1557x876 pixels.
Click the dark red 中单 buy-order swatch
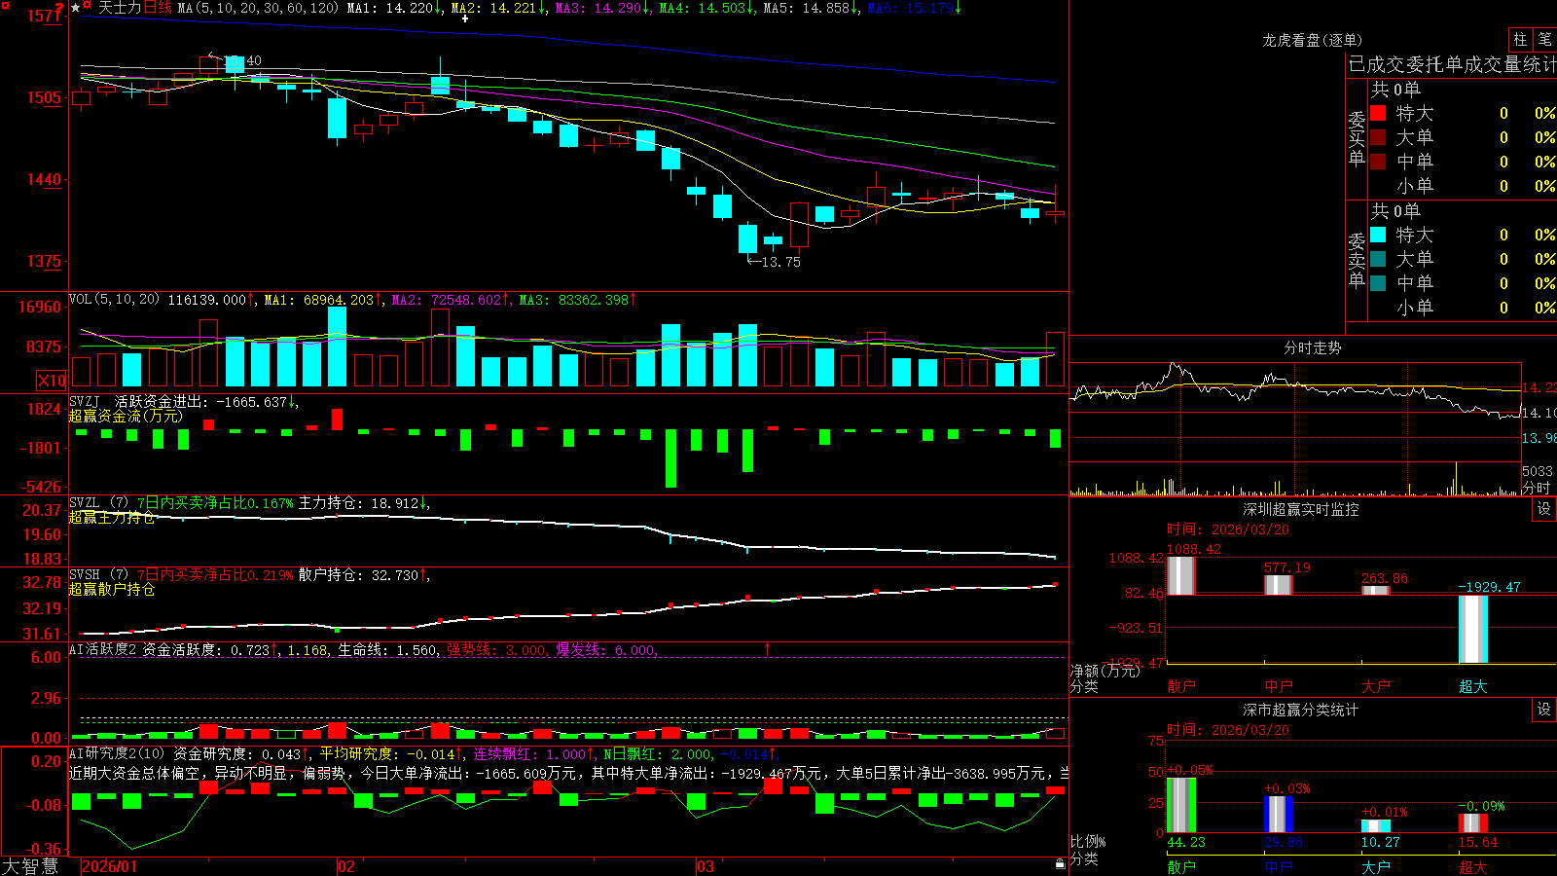[x=1378, y=162]
